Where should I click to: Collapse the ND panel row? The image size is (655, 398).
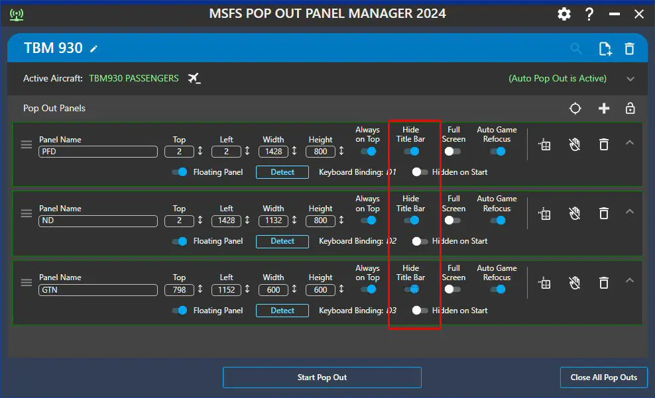630,211
